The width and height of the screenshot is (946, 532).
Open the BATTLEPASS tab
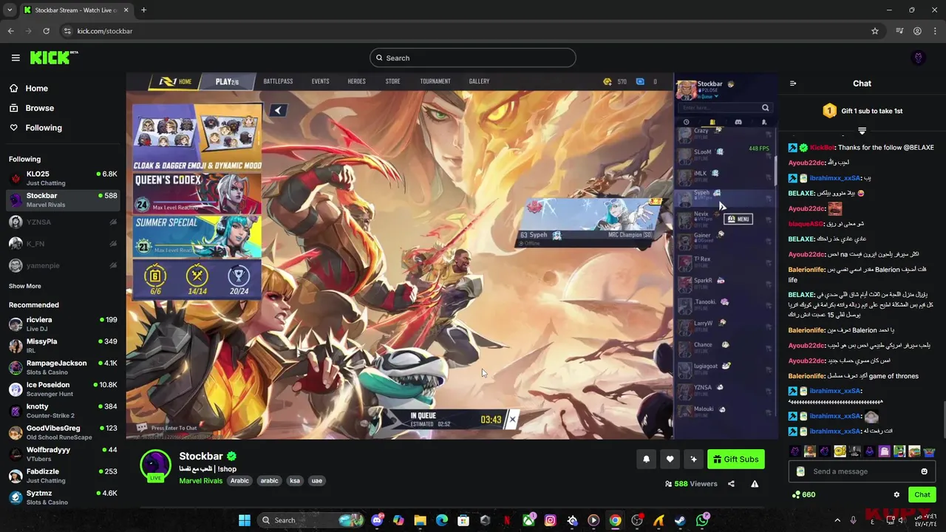pos(278,81)
